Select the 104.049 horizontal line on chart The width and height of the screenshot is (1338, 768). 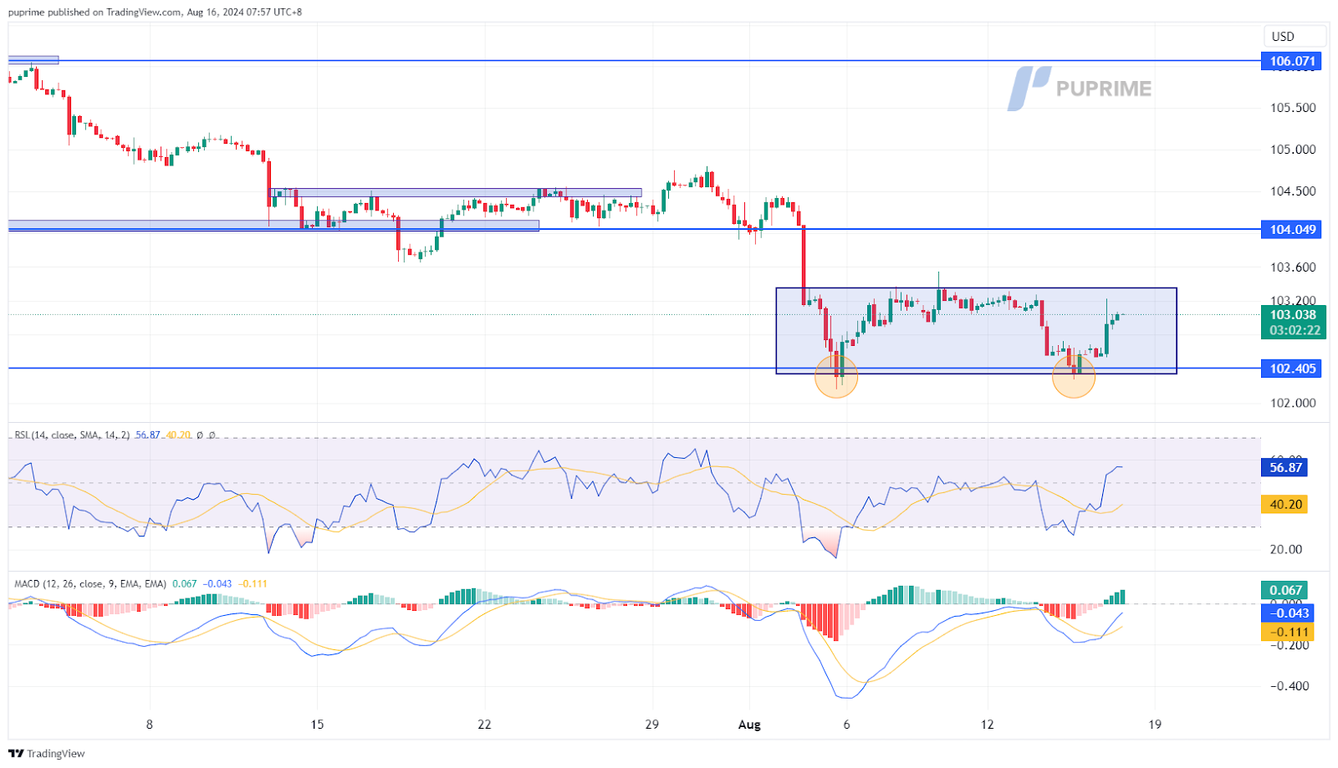click(636, 229)
